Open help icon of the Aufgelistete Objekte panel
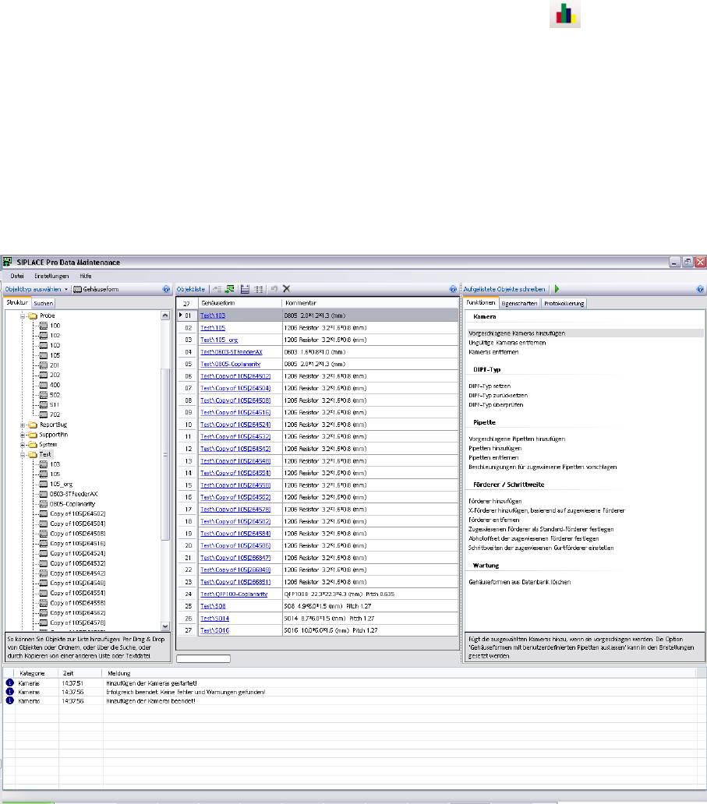707x804 pixels. click(x=700, y=289)
